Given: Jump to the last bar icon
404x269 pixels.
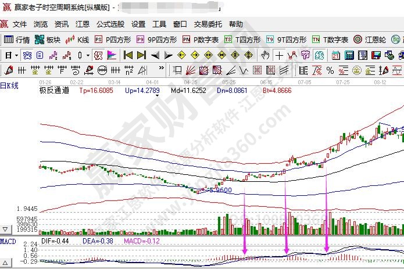Looking at the screenshot, I should (141, 55).
